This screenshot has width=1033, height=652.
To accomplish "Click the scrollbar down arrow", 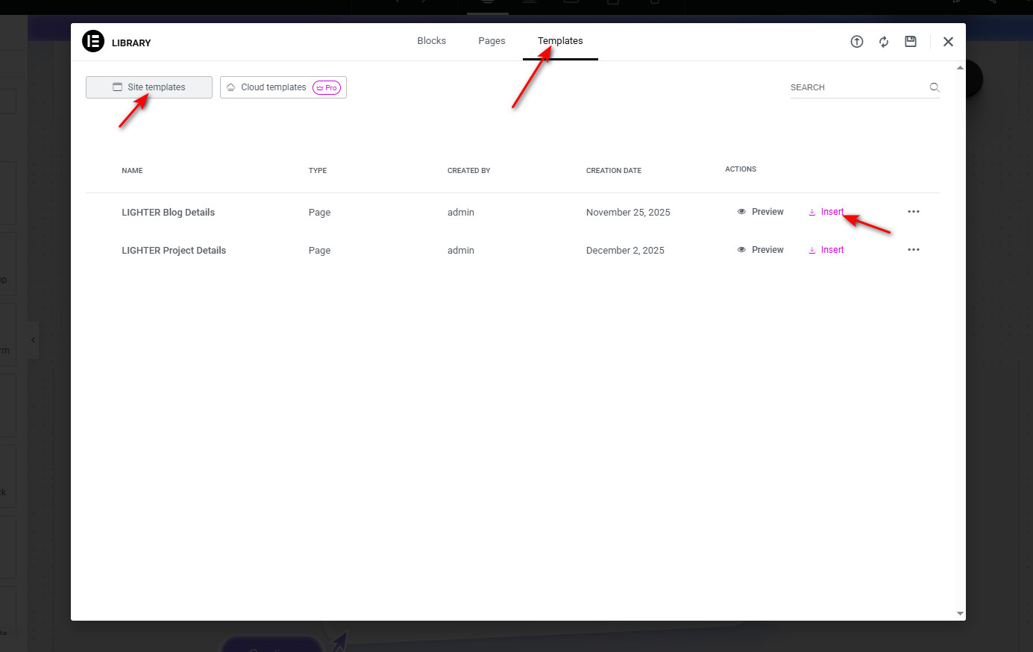I will [x=960, y=613].
